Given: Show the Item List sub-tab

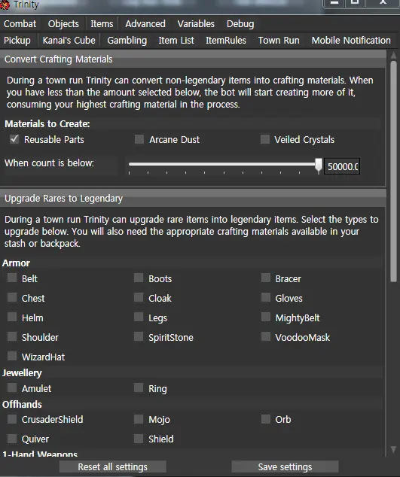Looking at the screenshot, I should [176, 41].
